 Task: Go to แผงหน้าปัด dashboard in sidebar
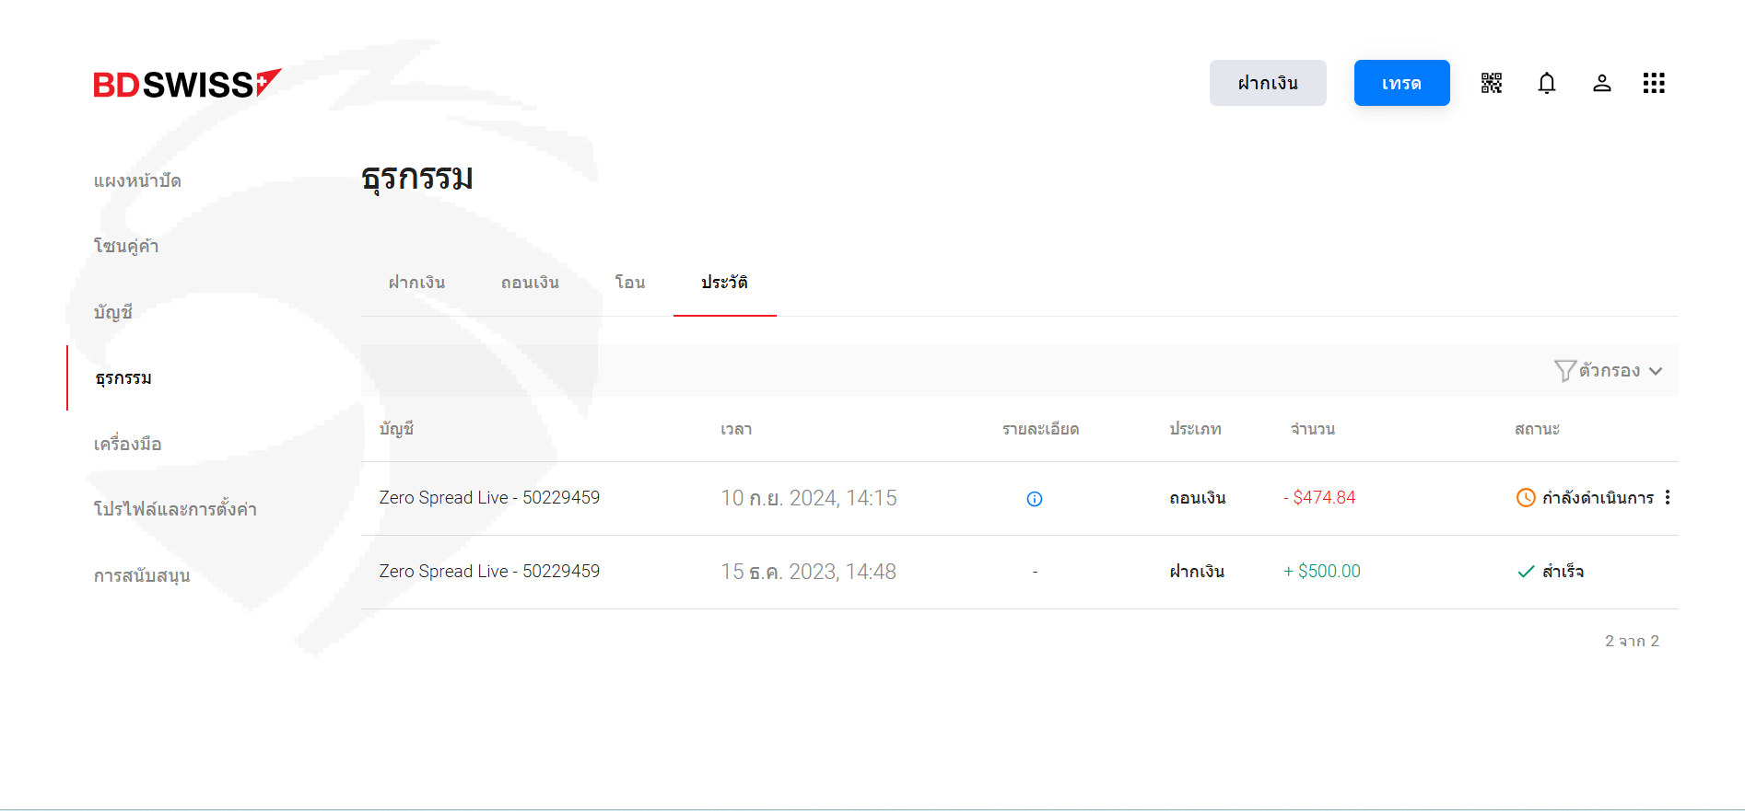[x=137, y=180]
